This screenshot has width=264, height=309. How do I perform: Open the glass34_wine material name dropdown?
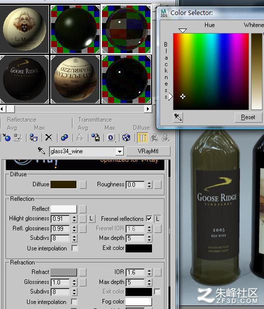tap(119, 152)
